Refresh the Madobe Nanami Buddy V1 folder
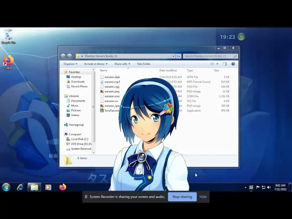Image resolution: width=292 pixels, height=219 pixels. tap(179, 56)
